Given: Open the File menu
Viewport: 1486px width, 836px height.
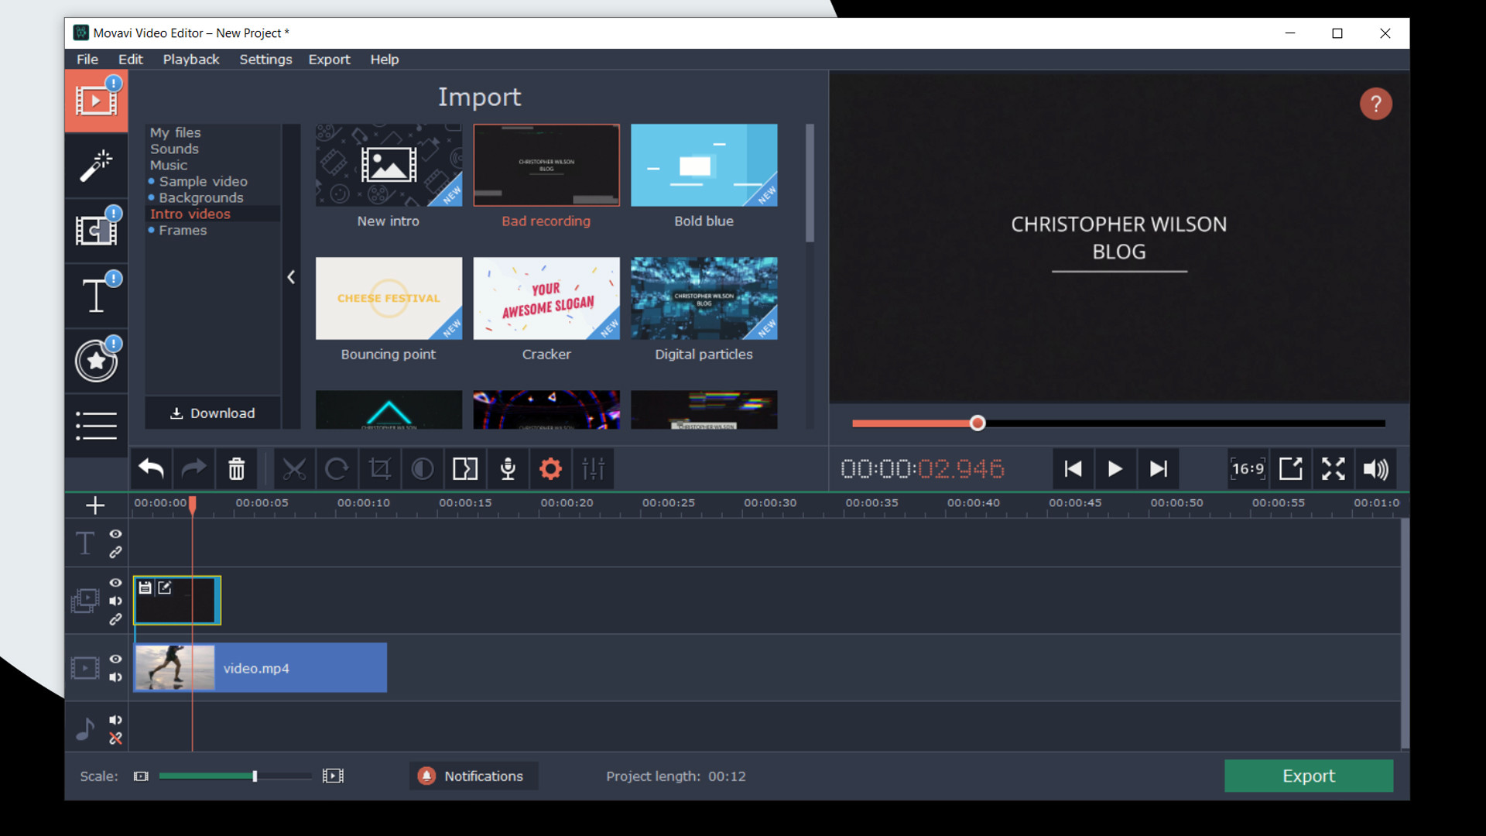Looking at the screenshot, I should 87,58.
